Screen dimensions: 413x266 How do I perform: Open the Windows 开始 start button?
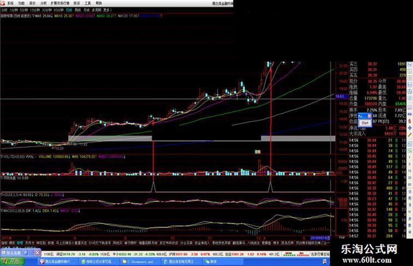click(12, 262)
